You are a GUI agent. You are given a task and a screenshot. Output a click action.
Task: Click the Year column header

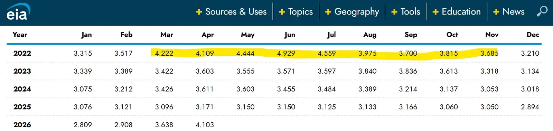(20, 35)
